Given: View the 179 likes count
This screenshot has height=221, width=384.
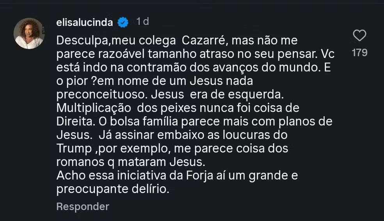Looking at the screenshot, I should click(359, 52).
